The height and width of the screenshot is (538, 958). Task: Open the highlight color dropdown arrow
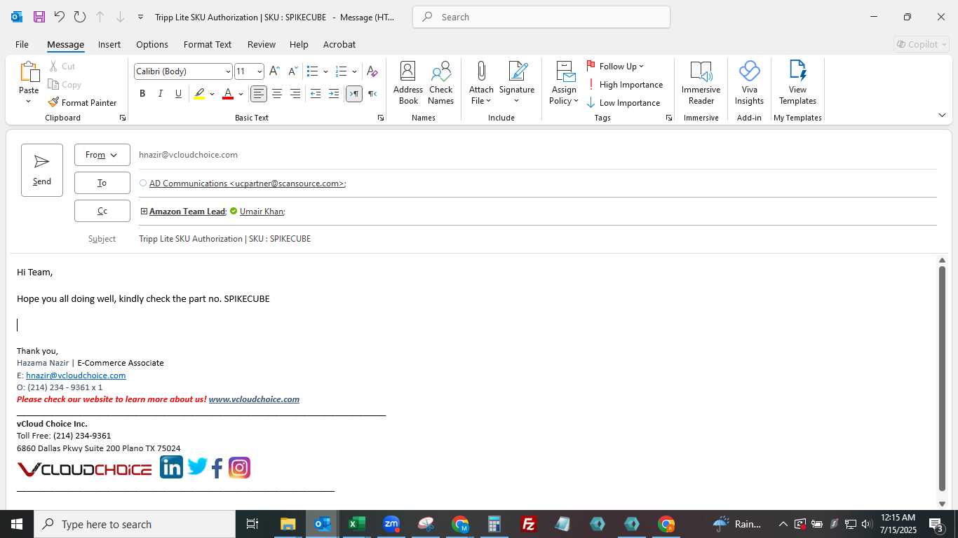pyautogui.click(x=212, y=94)
